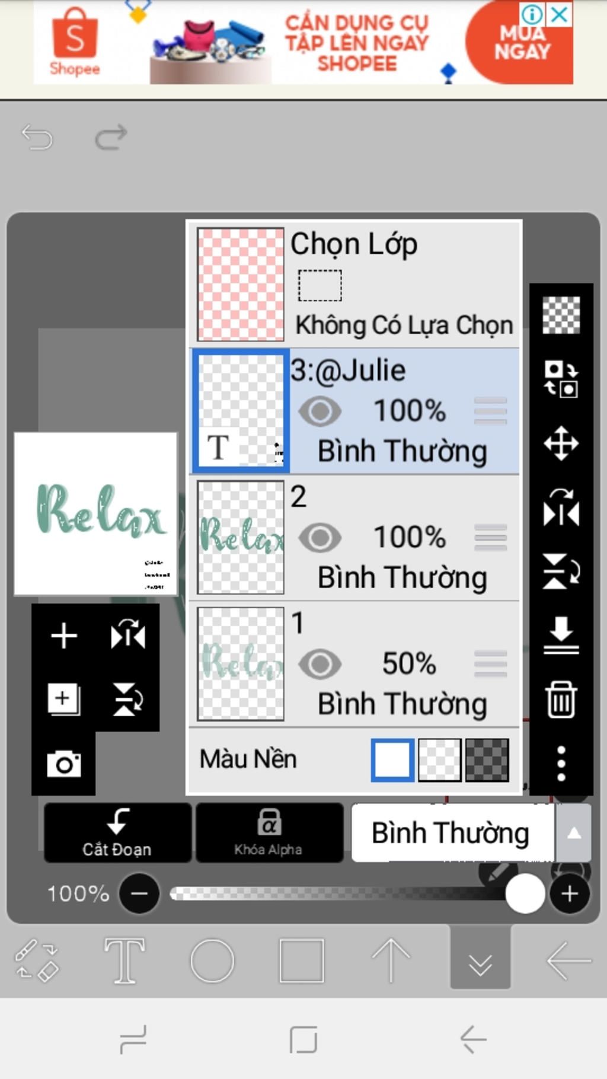
Task: Click the undo arrow icon
Action: pyautogui.click(x=37, y=138)
